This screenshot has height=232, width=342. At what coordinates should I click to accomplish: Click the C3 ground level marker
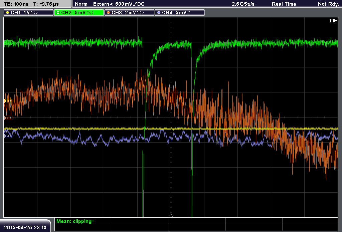(9, 118)
